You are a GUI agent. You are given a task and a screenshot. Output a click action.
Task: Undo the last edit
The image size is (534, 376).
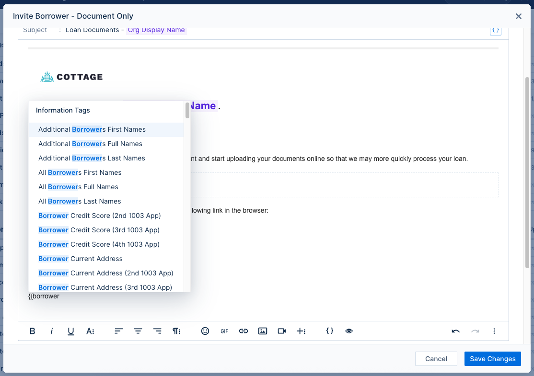[455, 331]
